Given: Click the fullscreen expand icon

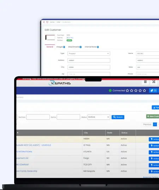Looking at the screenshot, I should pyautogui.click(x=154, y=82).
